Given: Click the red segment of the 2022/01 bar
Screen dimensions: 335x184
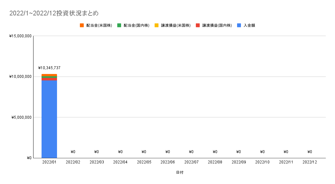Looking at the screenshot, I should pos(49,79).
